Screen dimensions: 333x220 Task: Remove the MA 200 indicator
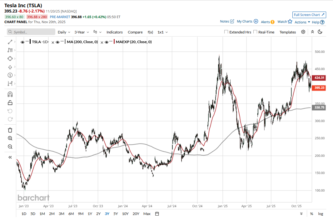pyautogui.click(x=102, y=42)
